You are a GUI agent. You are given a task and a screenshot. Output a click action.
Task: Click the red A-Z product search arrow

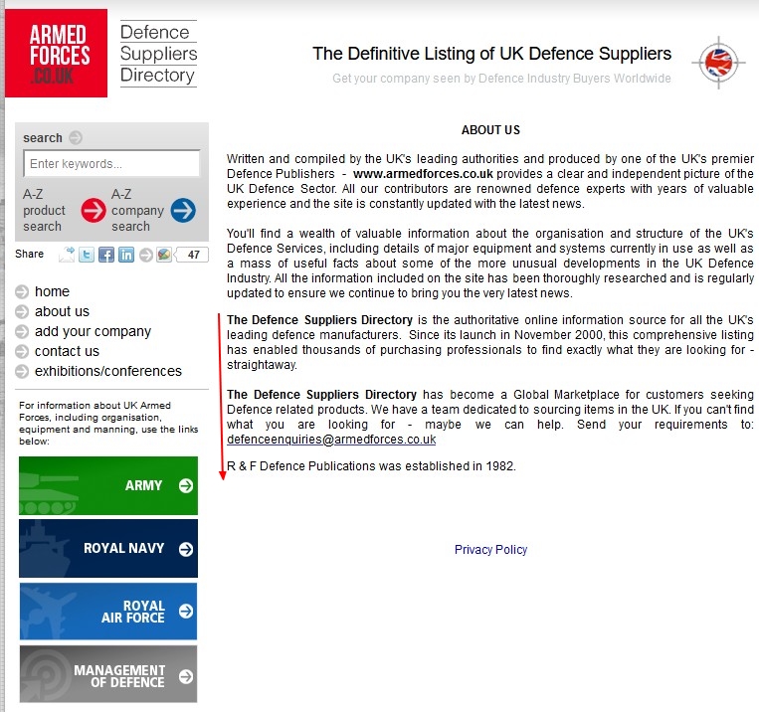(x=94, y=211)
